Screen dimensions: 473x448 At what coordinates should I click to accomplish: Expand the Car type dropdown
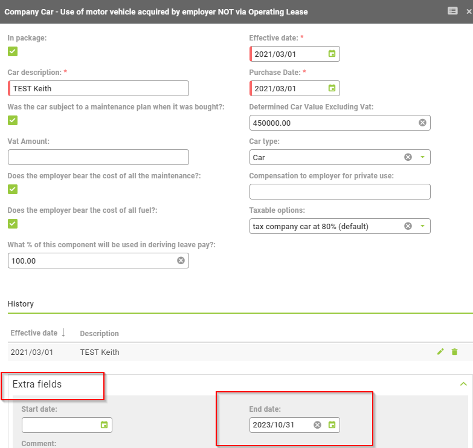pyautogui.click(x=422, y=157)
